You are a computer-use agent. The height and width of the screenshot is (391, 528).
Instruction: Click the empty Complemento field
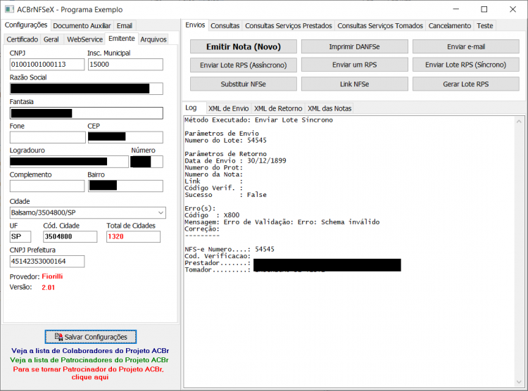47,186
